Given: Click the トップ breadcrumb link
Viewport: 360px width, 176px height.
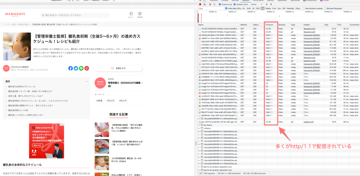Looking at the screenshot, I should click(6, 24).
